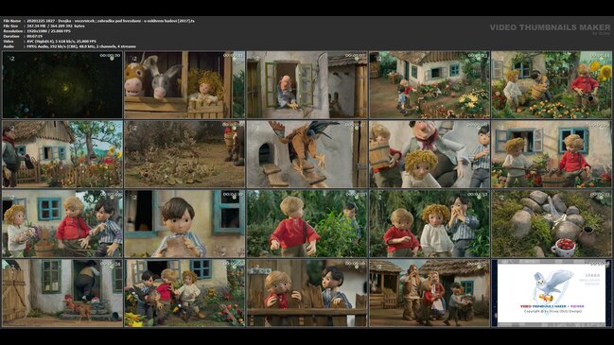This screenshot has width=614, height=345.
Task: Open the dark night sky thumbnail
Action: coord(62,85)
